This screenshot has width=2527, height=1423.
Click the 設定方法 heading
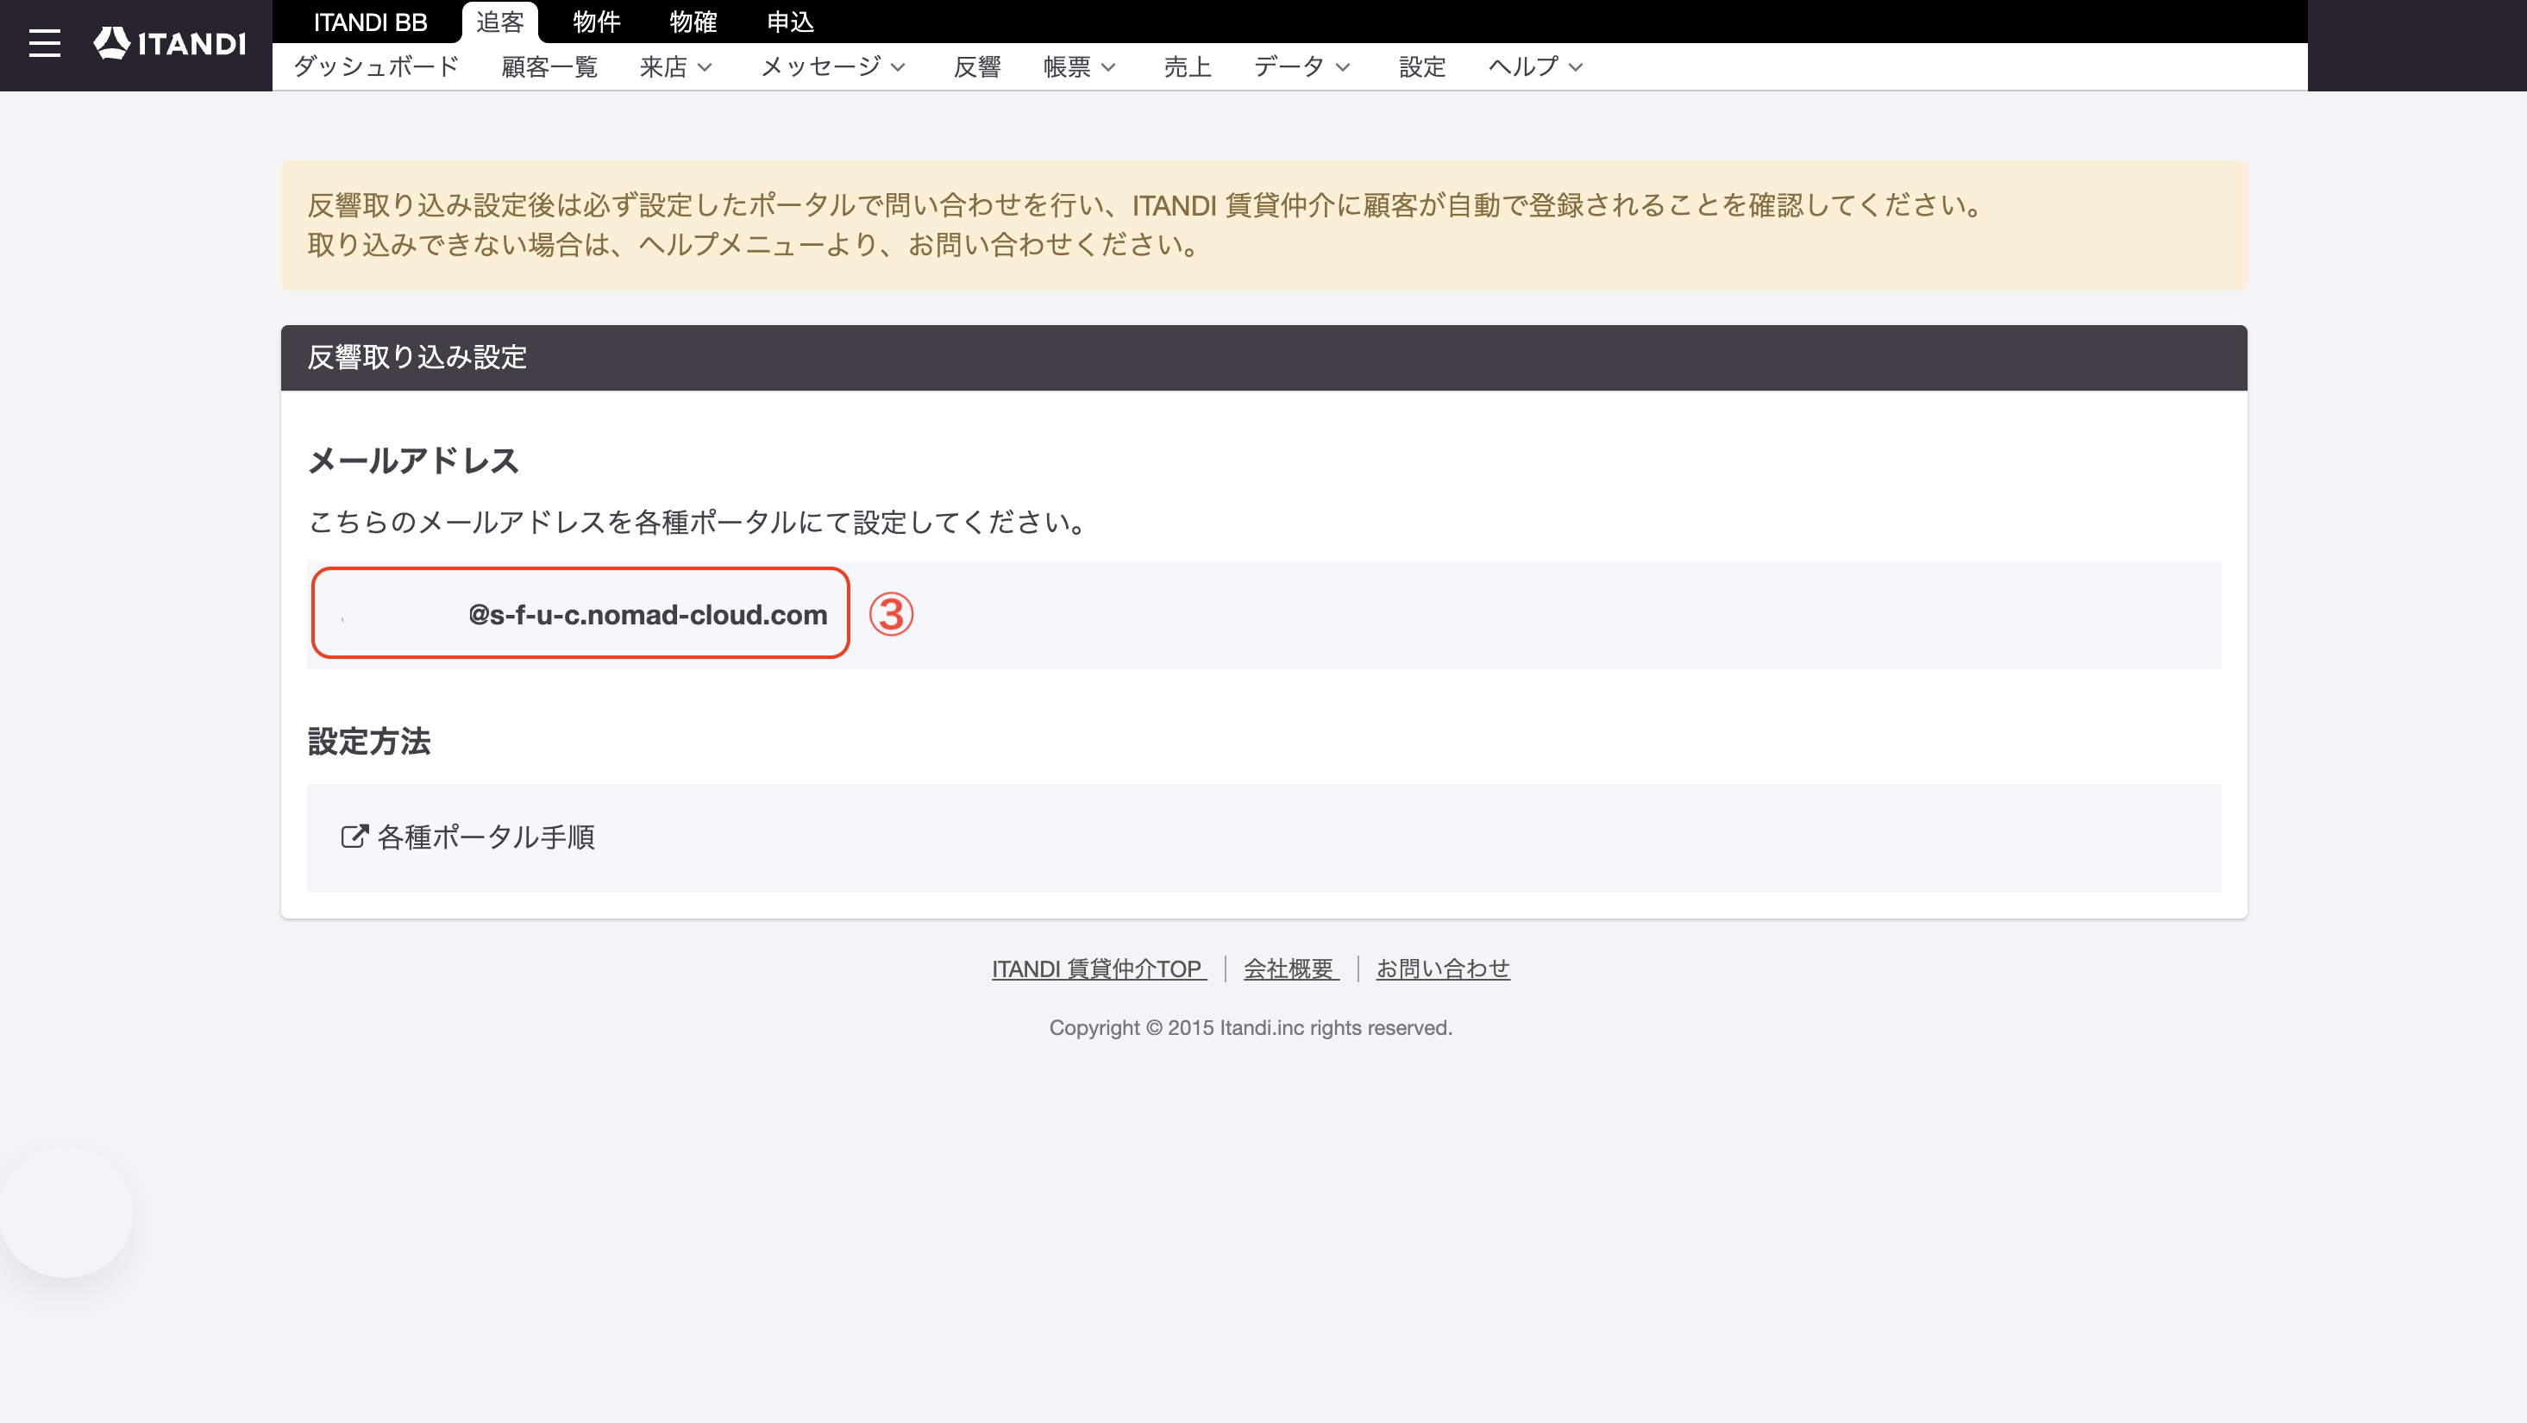pos(369,742)
